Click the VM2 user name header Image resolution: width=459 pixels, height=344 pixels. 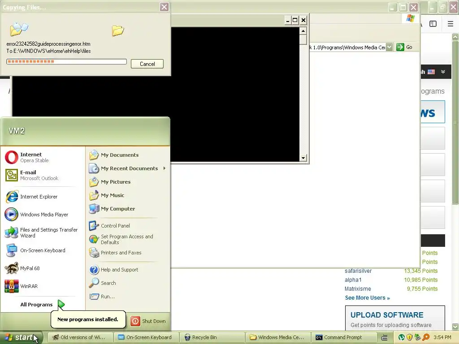17,131
